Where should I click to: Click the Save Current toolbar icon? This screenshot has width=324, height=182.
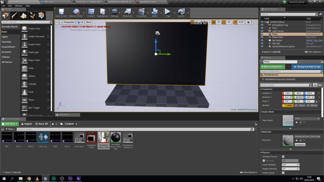click(61, 13)
